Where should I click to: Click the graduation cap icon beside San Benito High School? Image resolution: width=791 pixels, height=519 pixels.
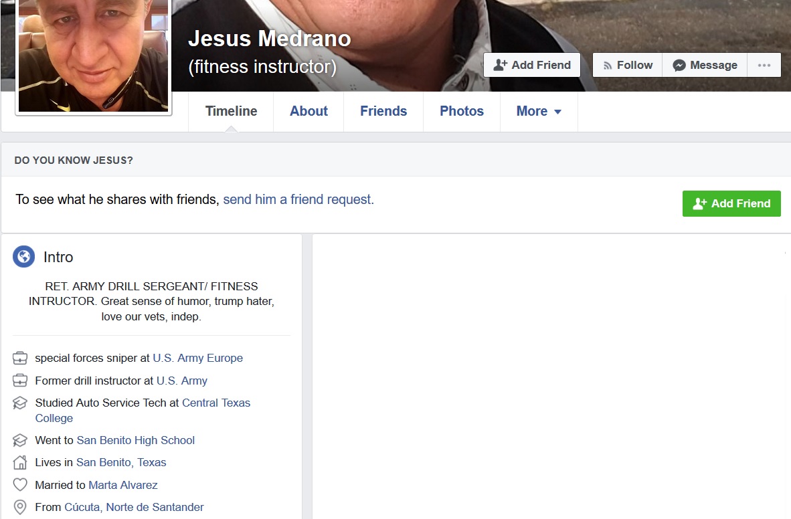tap(20, 441)
